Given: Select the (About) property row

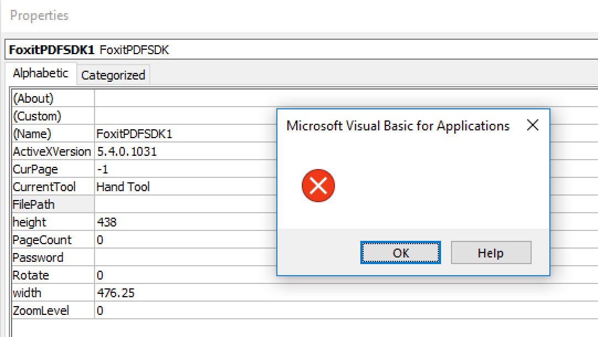Looking at the screenshot, I should click(53, 98).
